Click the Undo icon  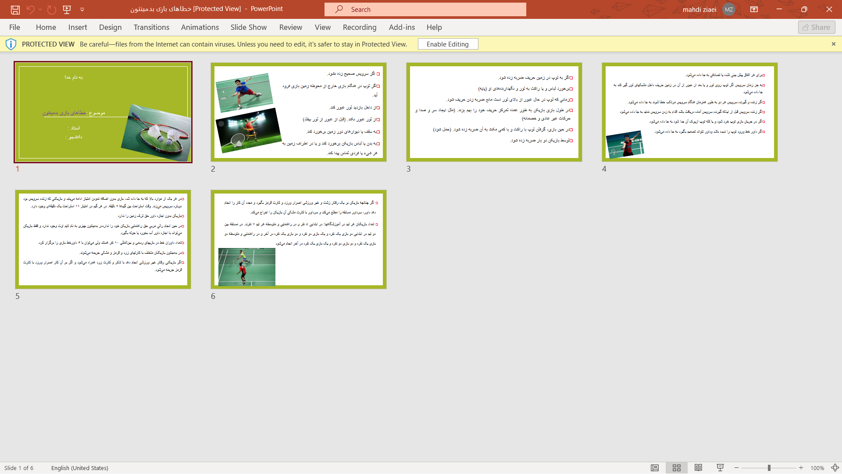click(30, 9)
